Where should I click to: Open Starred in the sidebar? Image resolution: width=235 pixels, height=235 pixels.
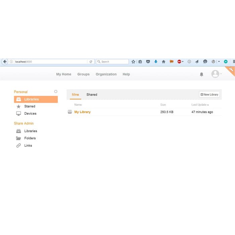(x=30, y=106)
